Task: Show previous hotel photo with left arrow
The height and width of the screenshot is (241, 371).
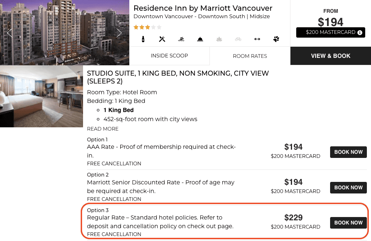Action: click(x=10, y=33)
